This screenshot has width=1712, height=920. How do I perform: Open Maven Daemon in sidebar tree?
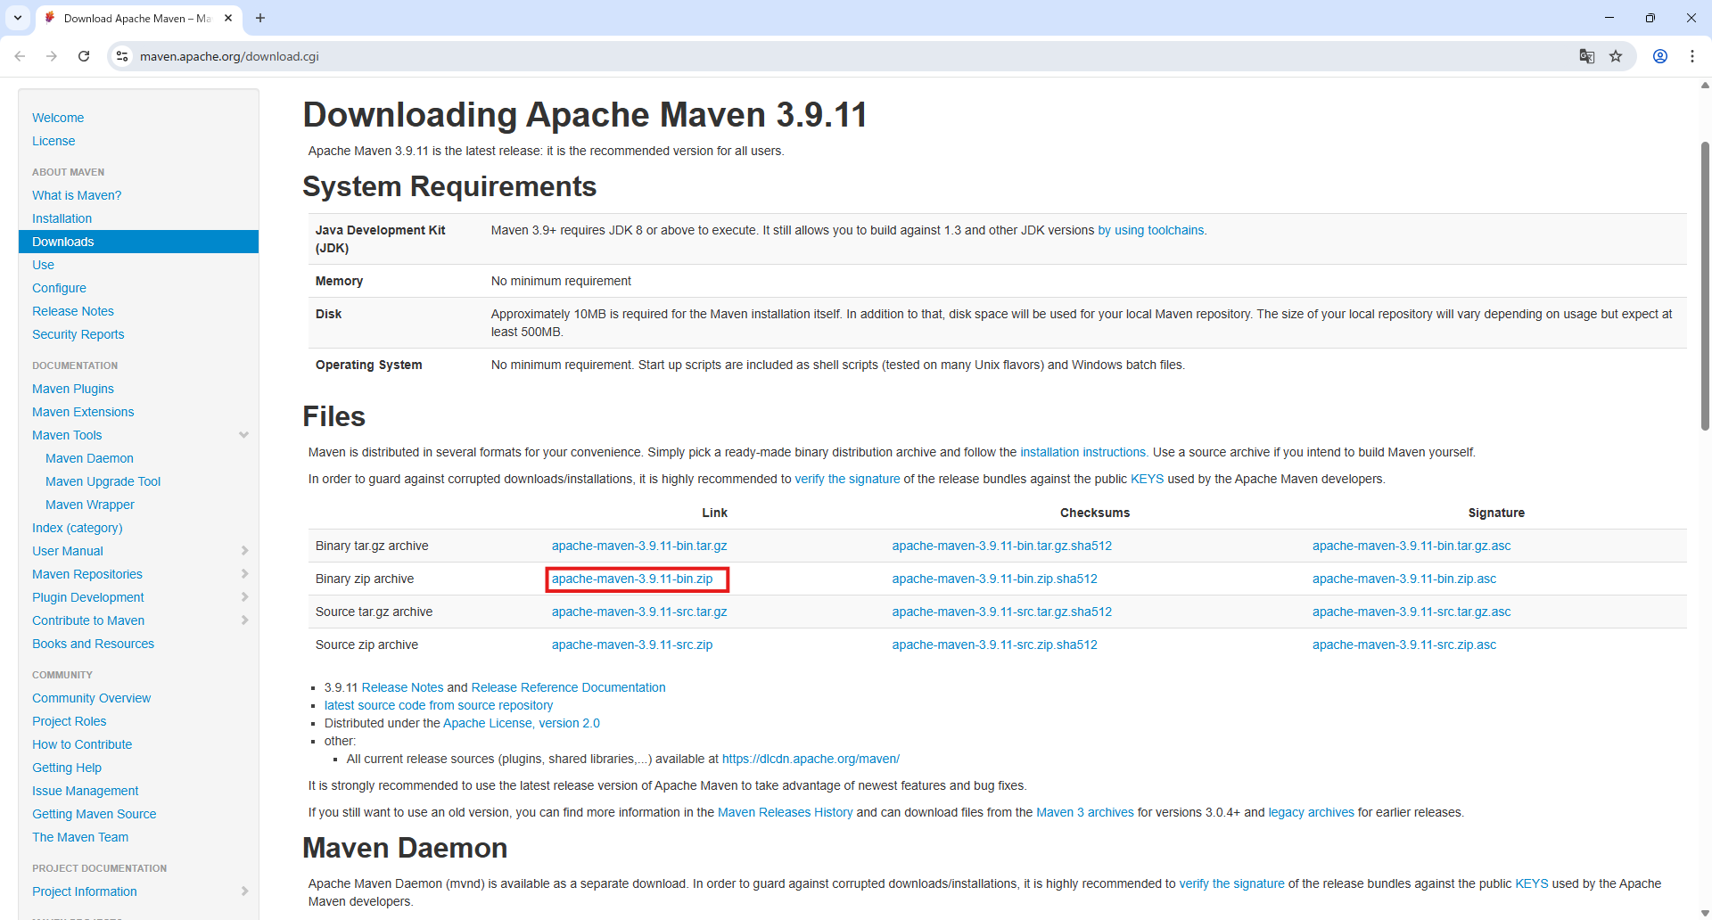89,458
